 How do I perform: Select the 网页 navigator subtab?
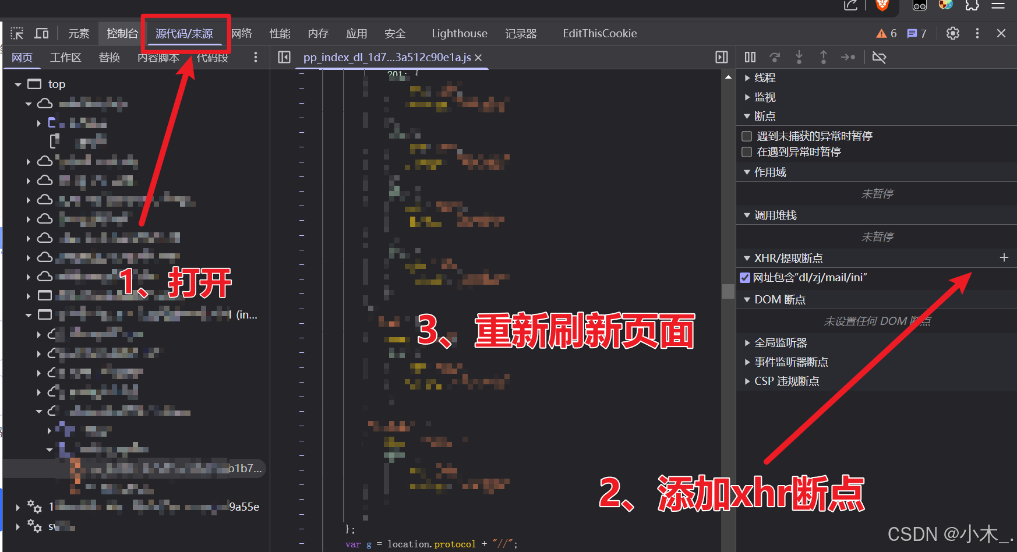click(22, 57)
